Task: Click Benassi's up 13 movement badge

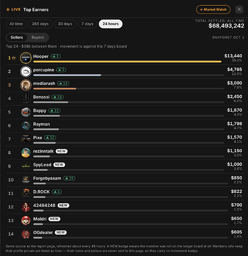Action: pos(57,97)
